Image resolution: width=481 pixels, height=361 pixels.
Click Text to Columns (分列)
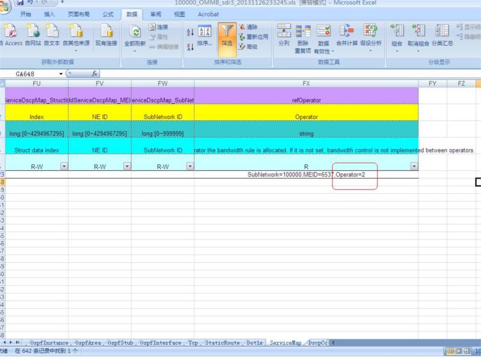pos(284,35)
